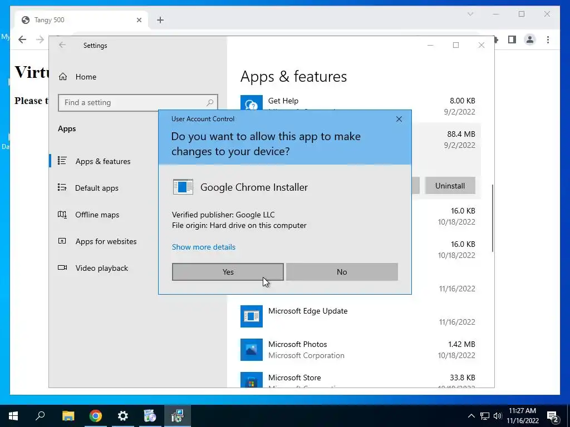Screen dimensions: 570x427
Task: Select Apps for websites in sidebar
Action: click(106, 241)
